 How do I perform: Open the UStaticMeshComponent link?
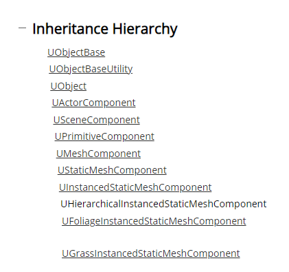[112, 170]
